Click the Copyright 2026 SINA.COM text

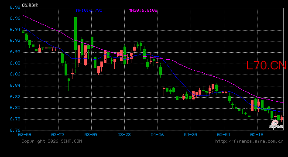52,141
